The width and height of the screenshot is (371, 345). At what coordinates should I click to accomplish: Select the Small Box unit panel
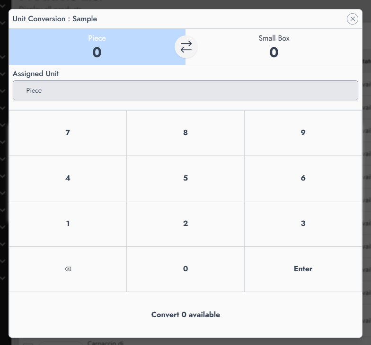click(x=274, y=47)
